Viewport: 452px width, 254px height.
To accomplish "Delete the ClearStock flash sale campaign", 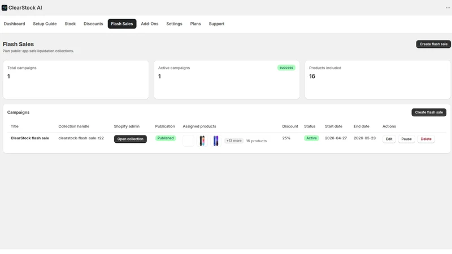I will (x=426, y=139).
